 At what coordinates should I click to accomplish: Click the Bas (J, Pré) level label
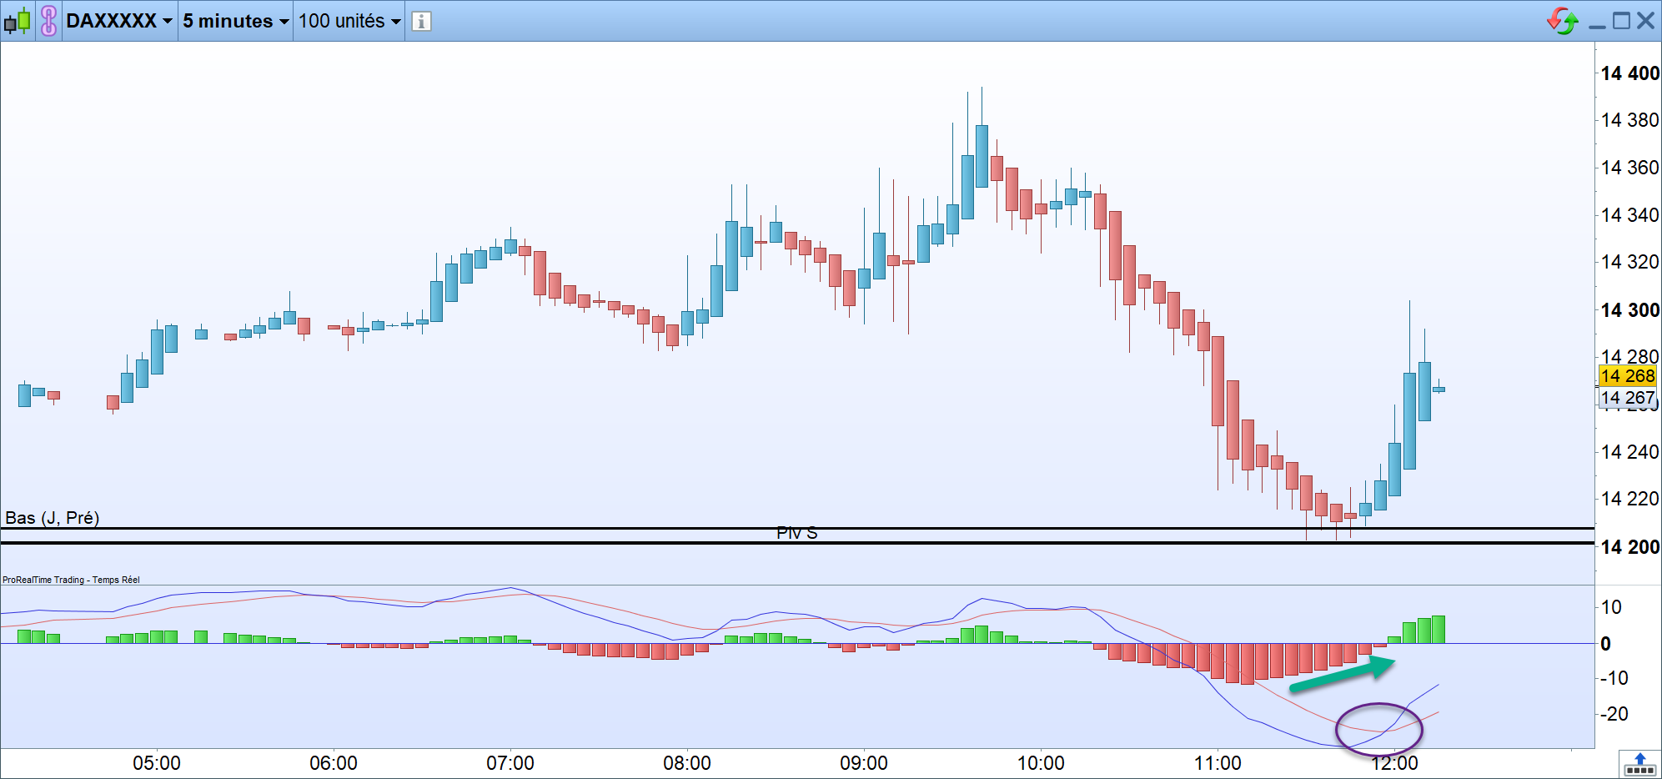click(53, 518)
